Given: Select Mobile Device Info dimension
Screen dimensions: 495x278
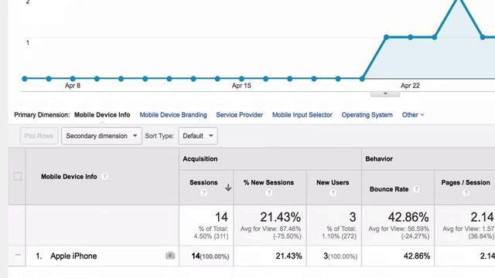Looking at the screenshot, I should click(x=102, y=115).
